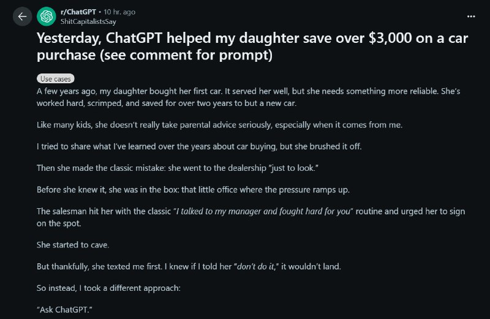The image size is (490, 319).
Task: Click the post title about saving $3,000
Action: (252, 47)
